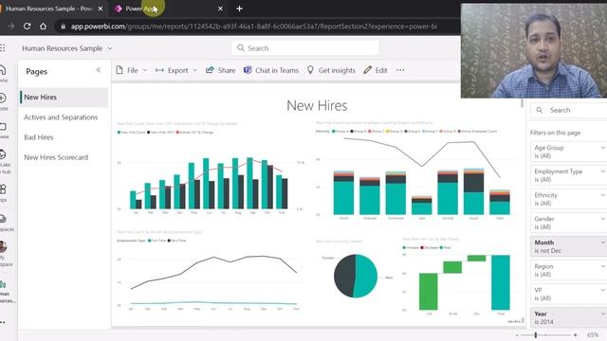The height and width of the screenshot is (341, 607).
Task: Open more options ellipsis in toolbar
Action: (400, 70)
